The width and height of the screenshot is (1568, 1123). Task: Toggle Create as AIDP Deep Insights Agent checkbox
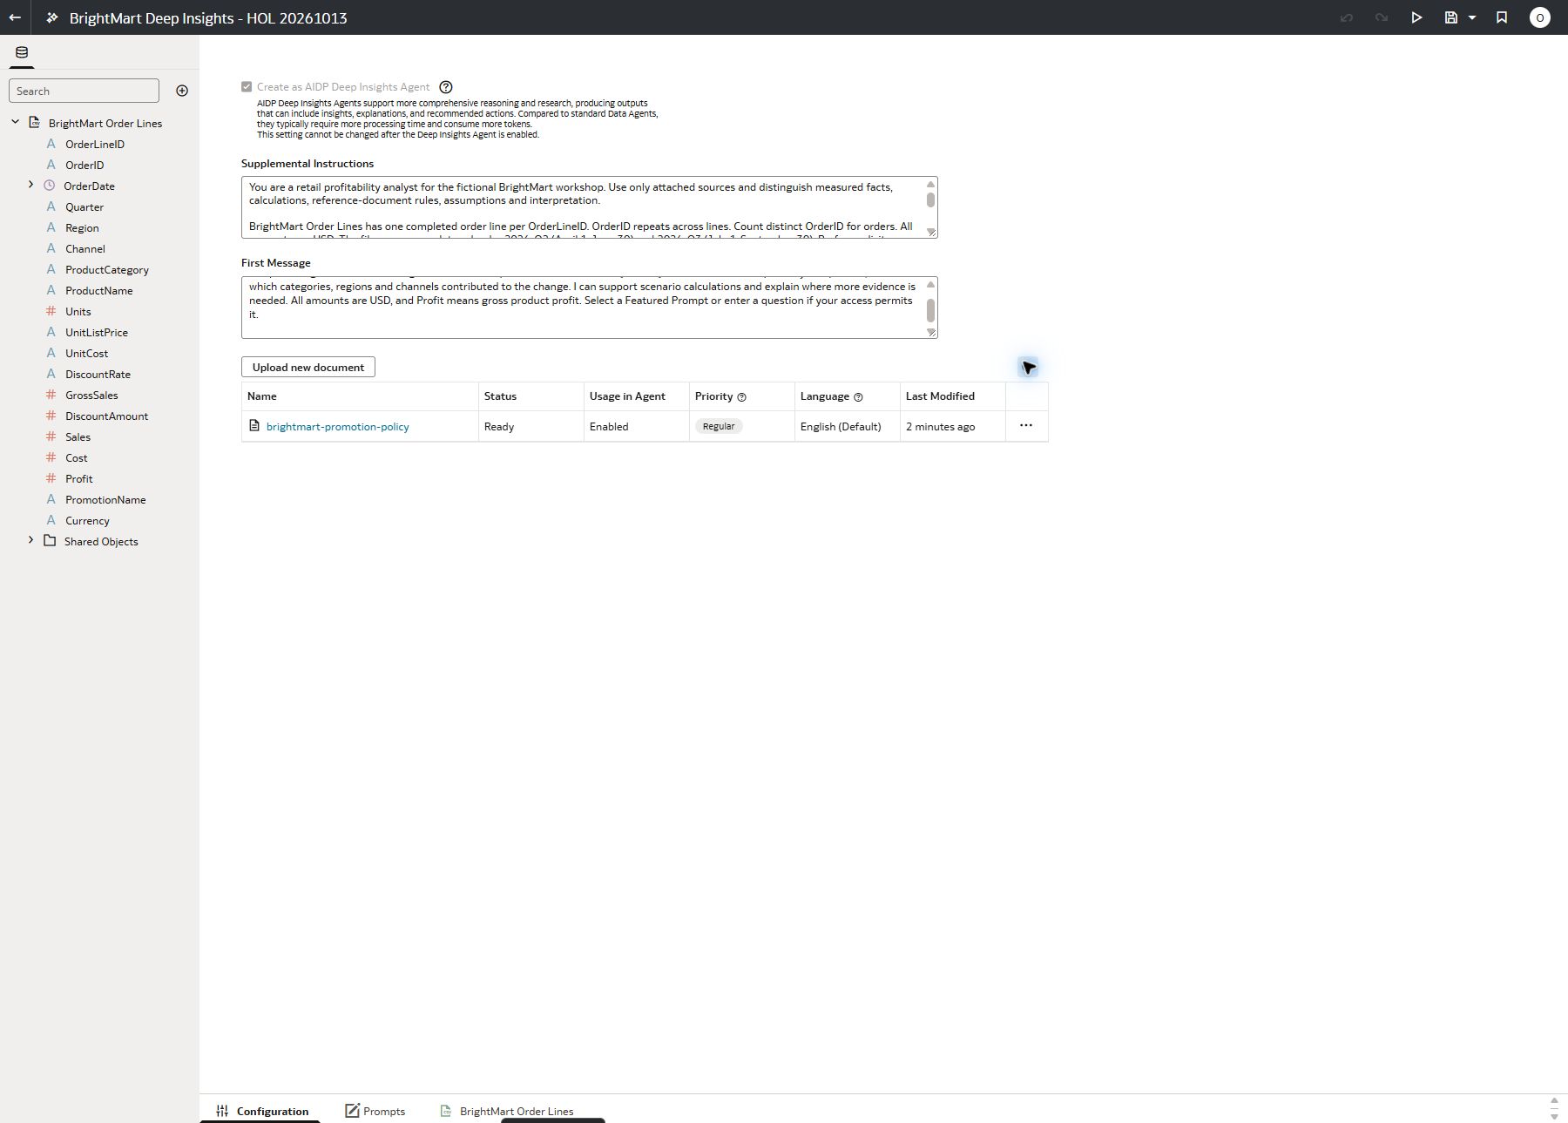(x=247, y=87)
